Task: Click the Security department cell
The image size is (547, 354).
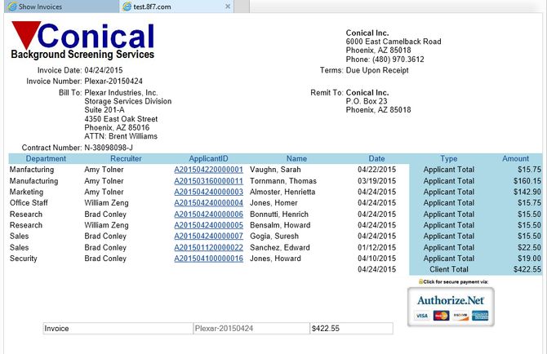Action: pyautogui.click(x=24, y=259)
